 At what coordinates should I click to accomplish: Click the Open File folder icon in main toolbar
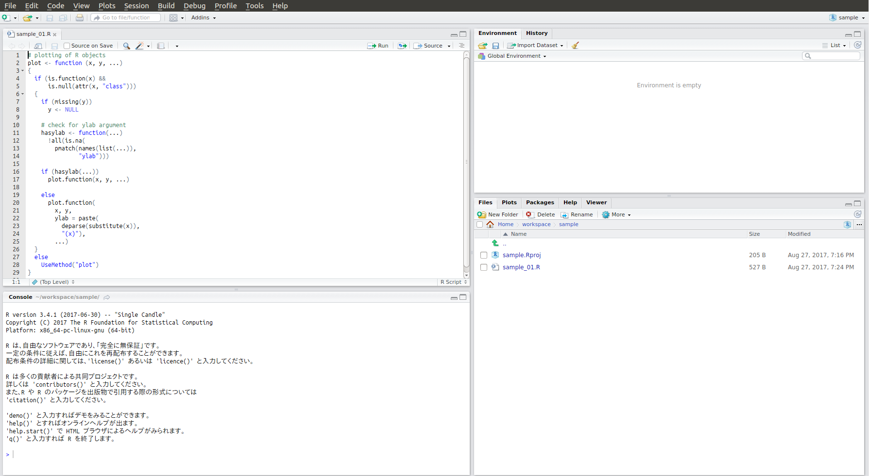click(27, 18)
